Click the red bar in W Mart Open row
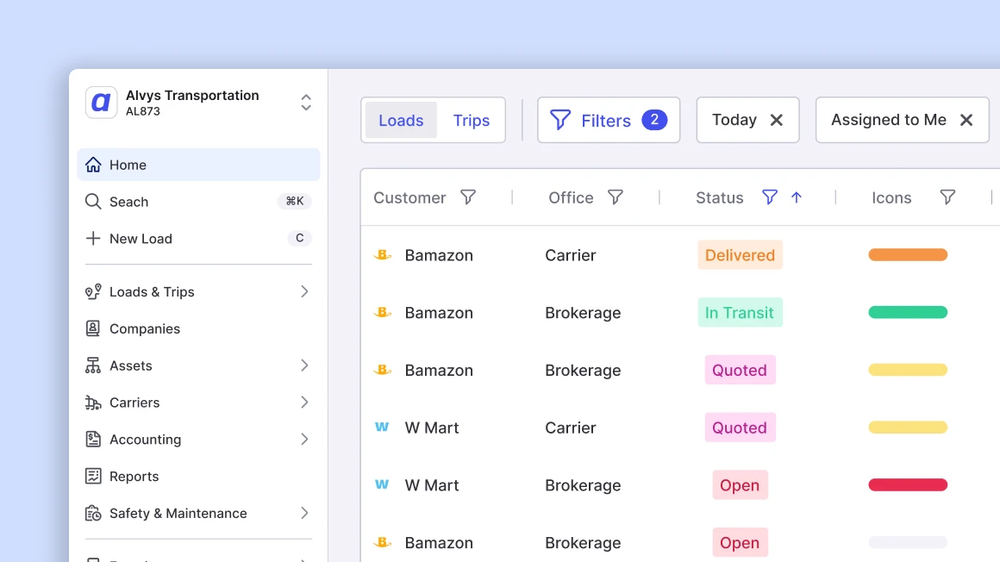Screen dimensions: 1000x562 [908, 484]
